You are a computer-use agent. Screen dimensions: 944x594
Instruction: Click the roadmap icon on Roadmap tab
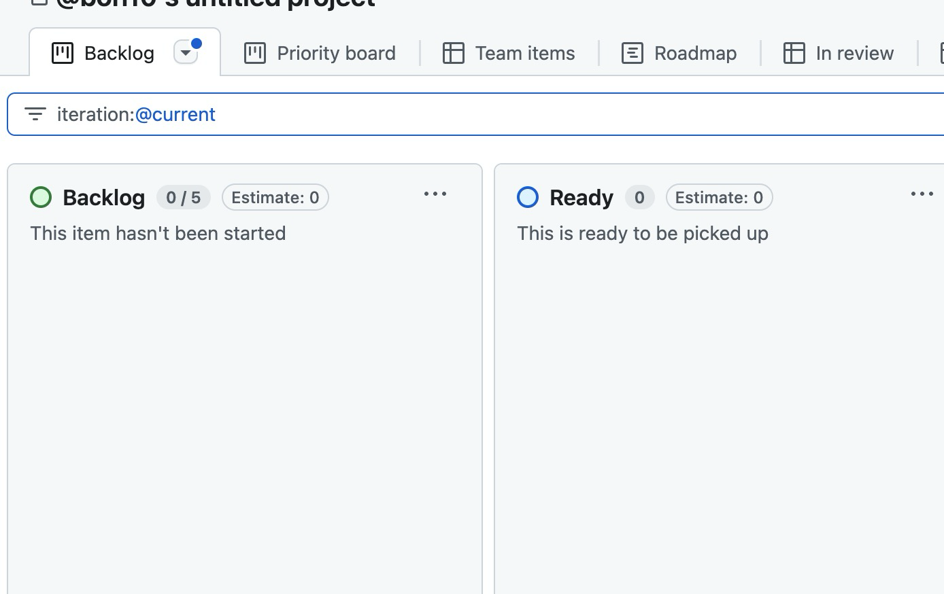coord(633,53)
